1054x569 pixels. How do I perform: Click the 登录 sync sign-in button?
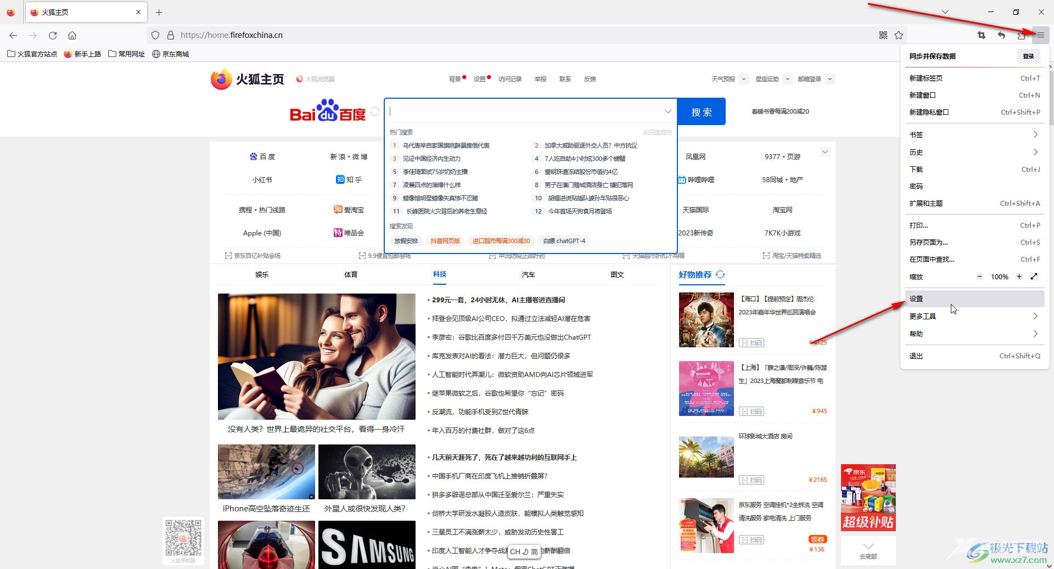pyautogui.click(x=1028, y=56)
